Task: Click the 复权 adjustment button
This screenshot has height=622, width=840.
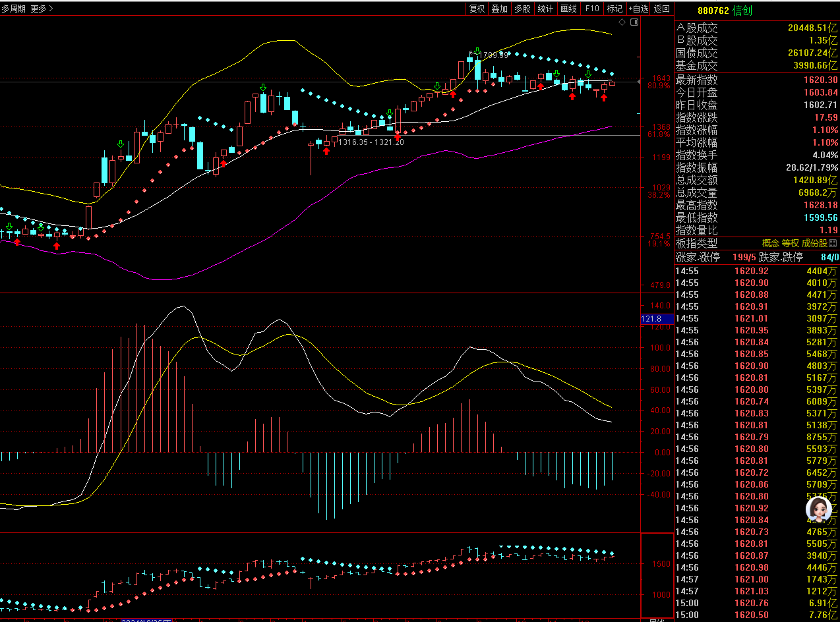Action: (477, 9)
